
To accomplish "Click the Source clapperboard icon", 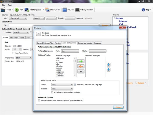I will tap(3, 10).
